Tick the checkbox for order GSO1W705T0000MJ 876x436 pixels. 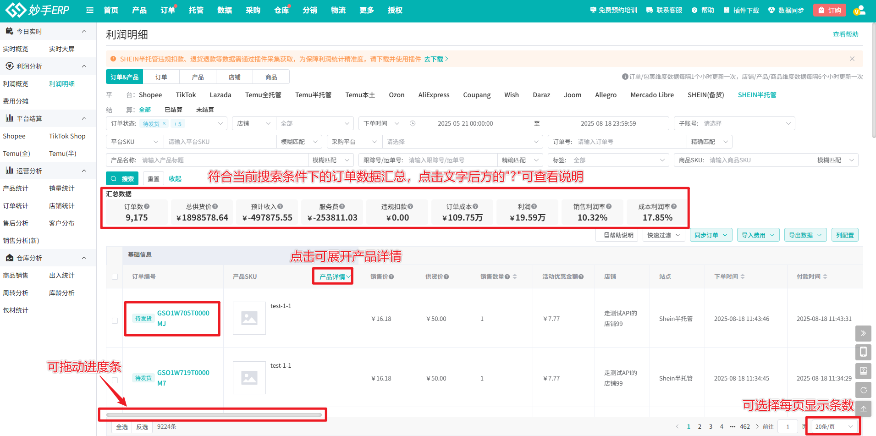click(115, 320)
